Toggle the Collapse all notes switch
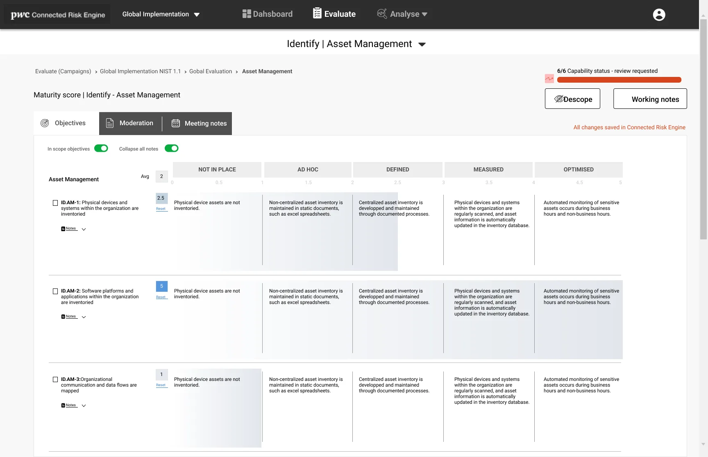Viewport: 708px width, 457px height. pos(172,149)
